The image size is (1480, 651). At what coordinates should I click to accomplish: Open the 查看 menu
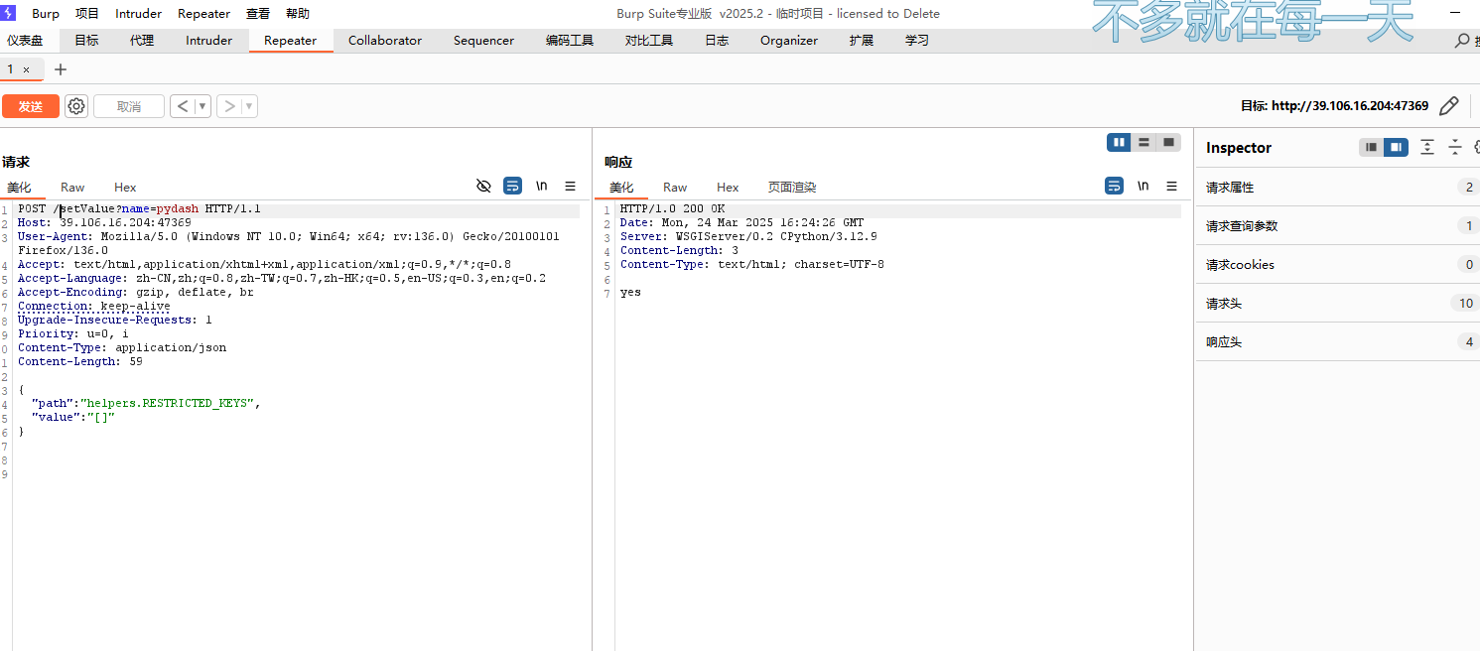[258, 14]
